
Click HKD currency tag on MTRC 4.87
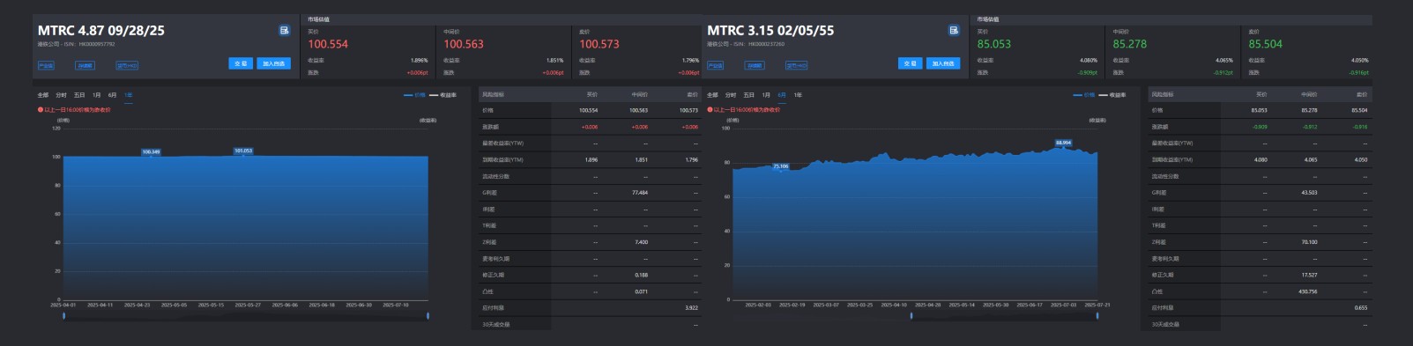127,65
